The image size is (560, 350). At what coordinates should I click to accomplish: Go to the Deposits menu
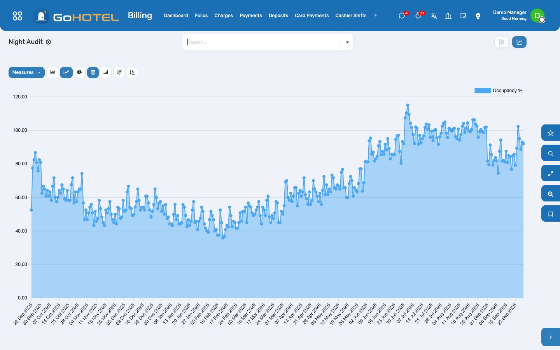coord(278,16)
